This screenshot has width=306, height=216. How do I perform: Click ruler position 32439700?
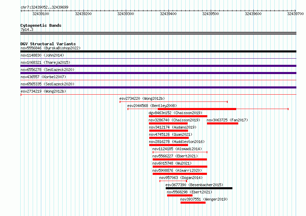(x=295, y=14)
